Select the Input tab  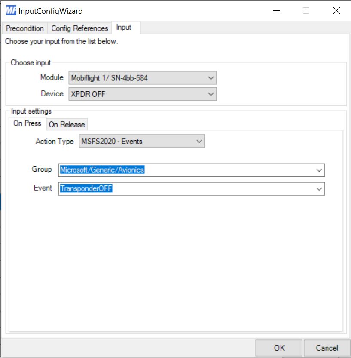(x=124, y=28)
